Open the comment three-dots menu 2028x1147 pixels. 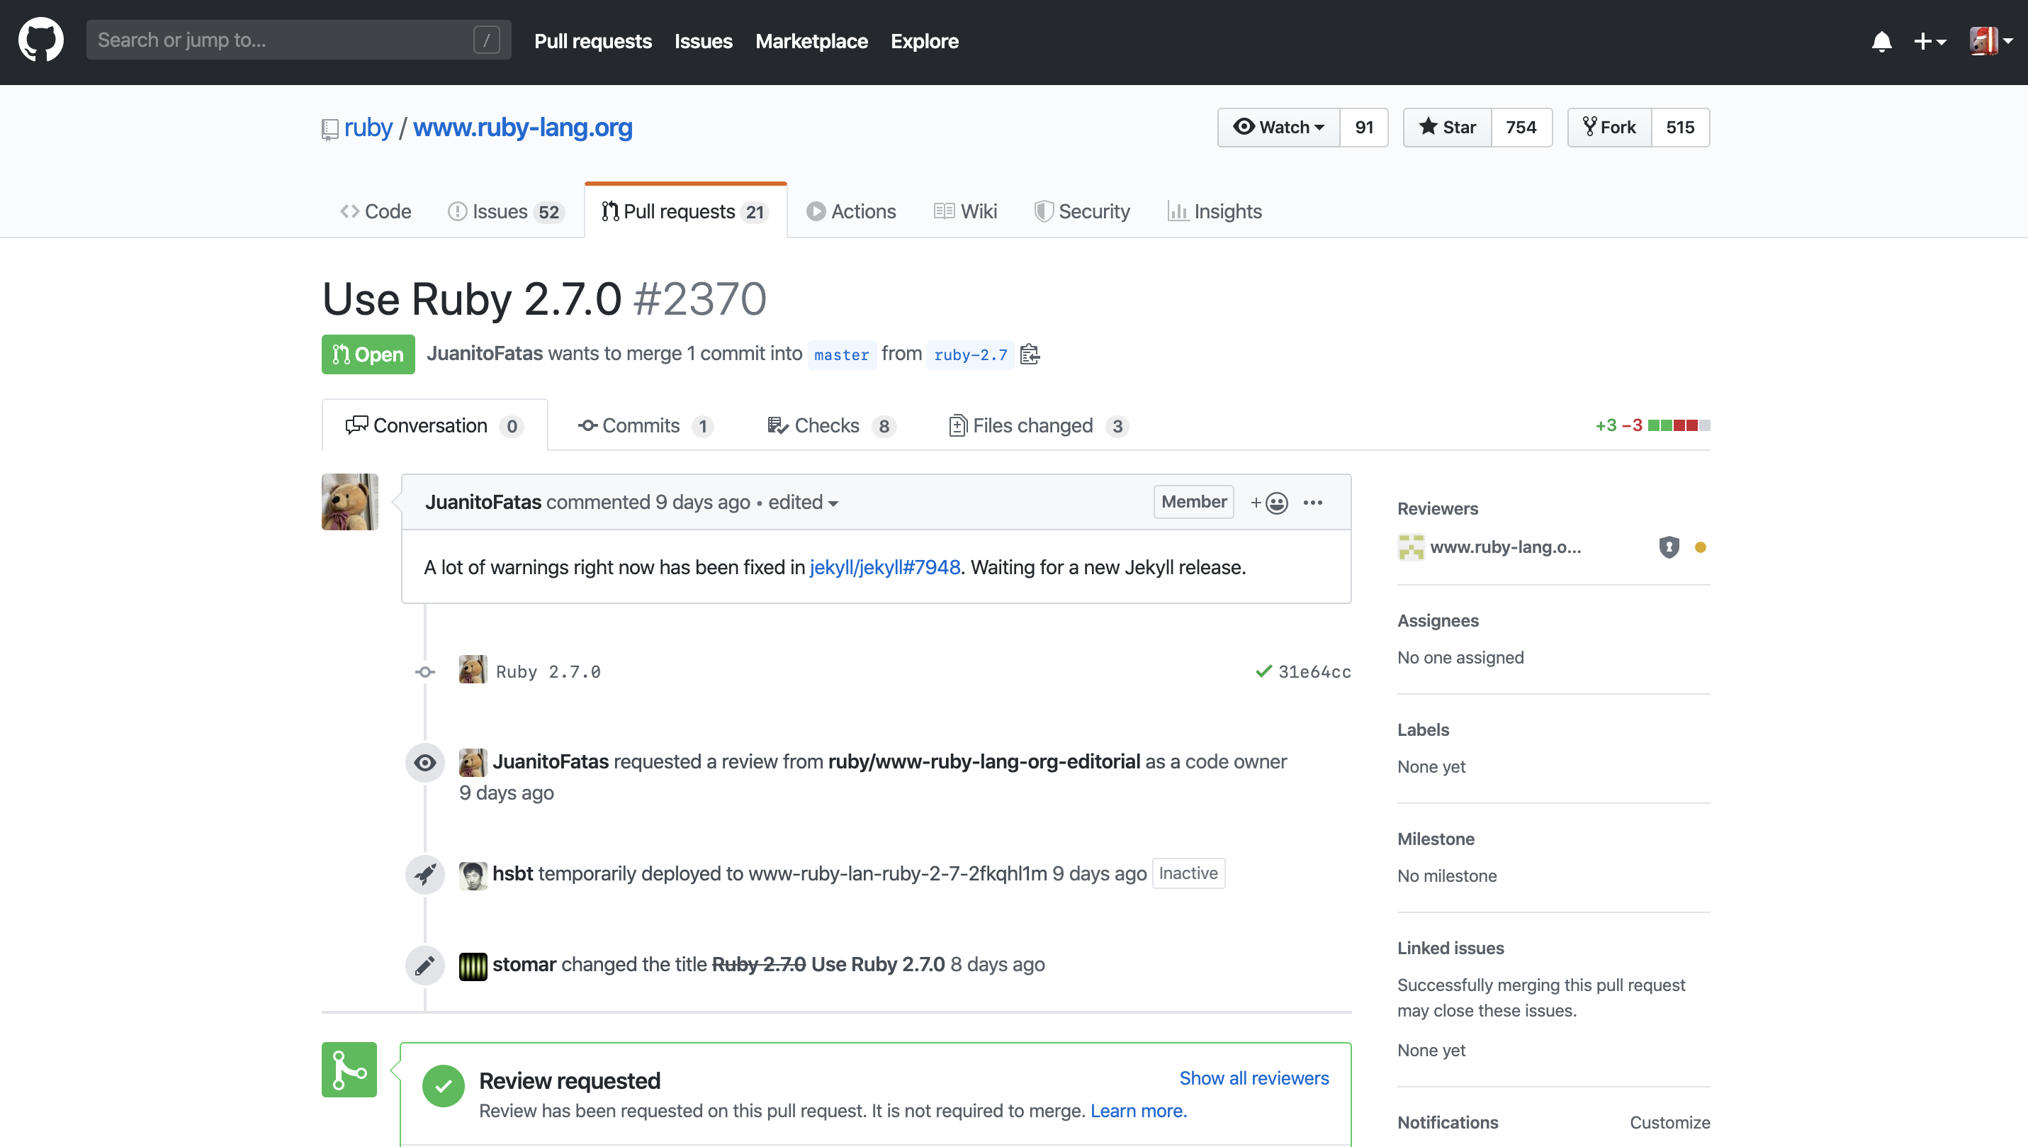coord(1312,503)
